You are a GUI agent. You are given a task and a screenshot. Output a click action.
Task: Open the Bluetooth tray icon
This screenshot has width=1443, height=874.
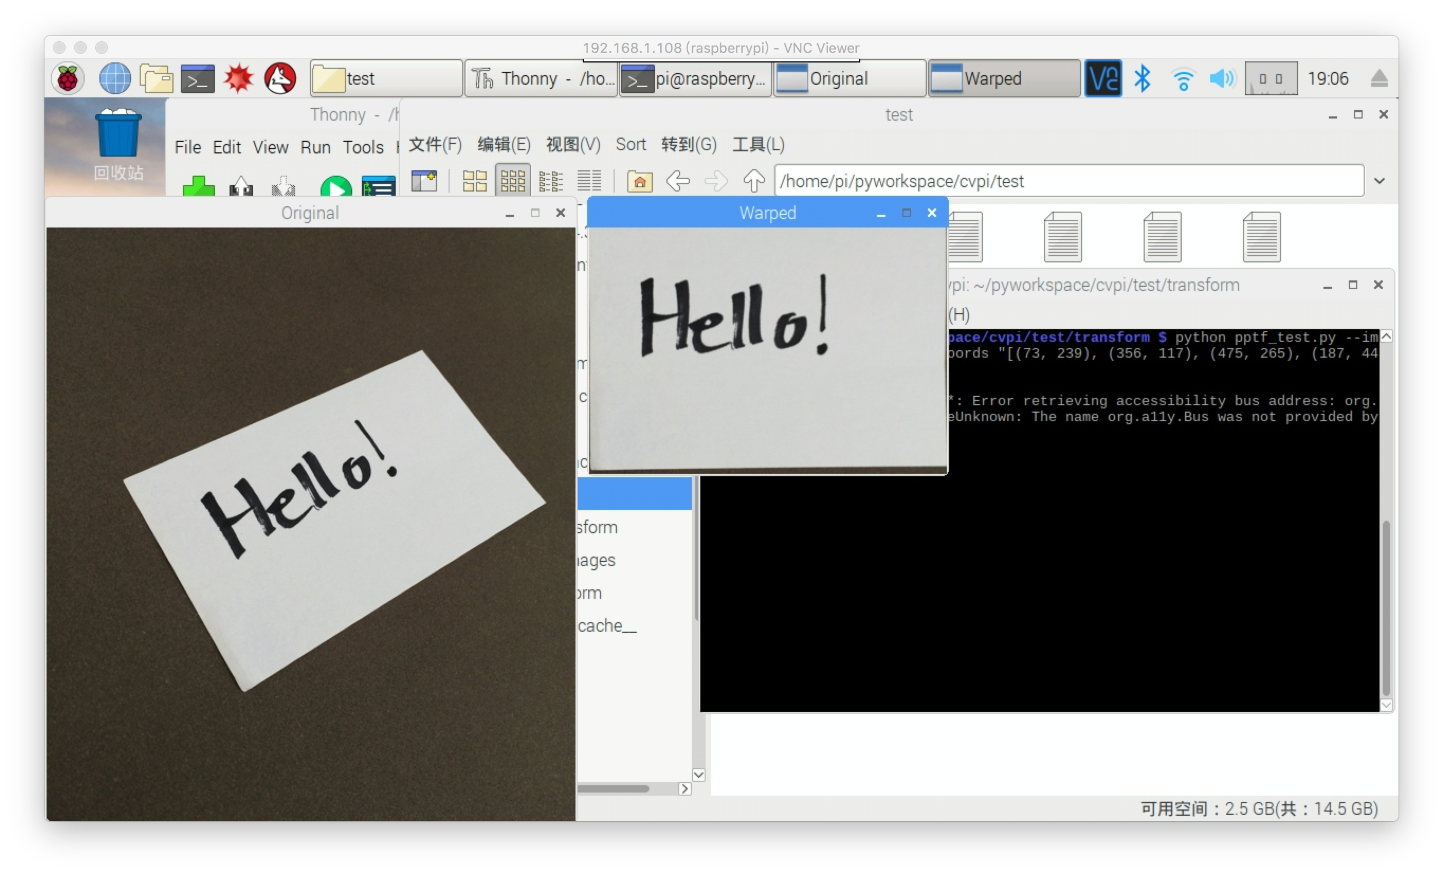click(x=1142, y=78)
